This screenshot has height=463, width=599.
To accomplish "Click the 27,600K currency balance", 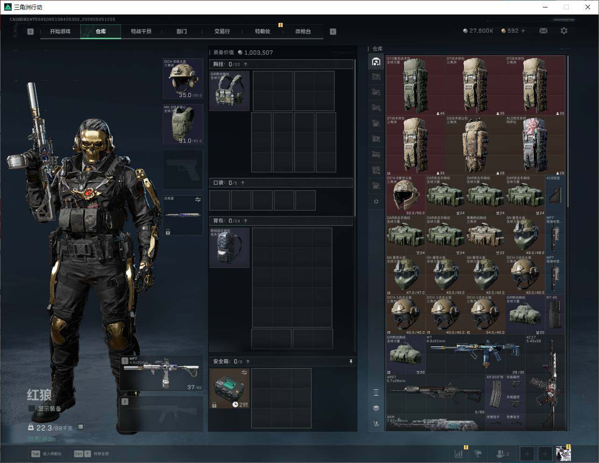I will pyautogui.click(x=478, y=31).
